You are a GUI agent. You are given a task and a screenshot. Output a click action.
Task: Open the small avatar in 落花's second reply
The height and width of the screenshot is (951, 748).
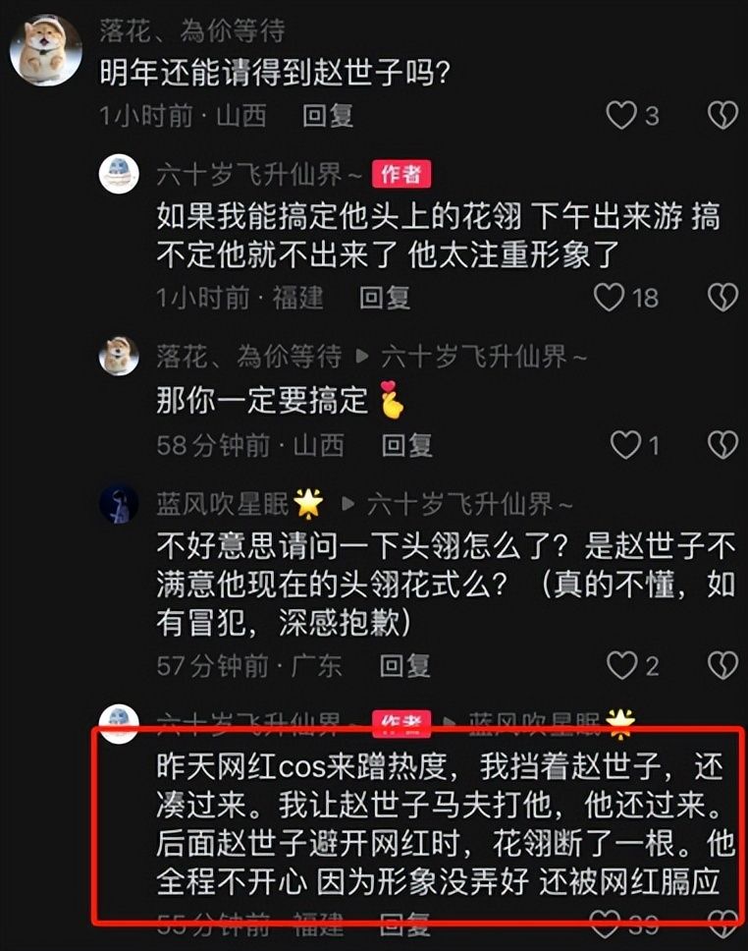(119, 356)
